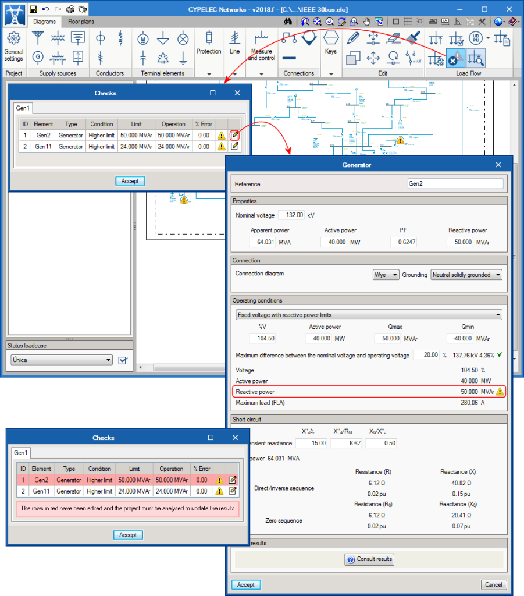The height and width of the screenshot is (596, 524).
Task: Select the lamp terminal element icon
Action: coord(183,39)
